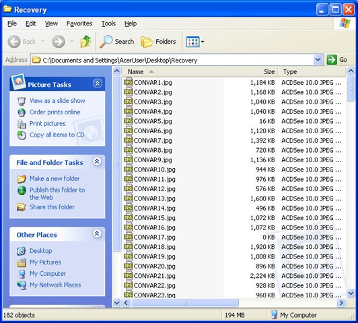358x323 pixels.
Task: Sort files by the Size column header
Action: click(x=250, y=72)
